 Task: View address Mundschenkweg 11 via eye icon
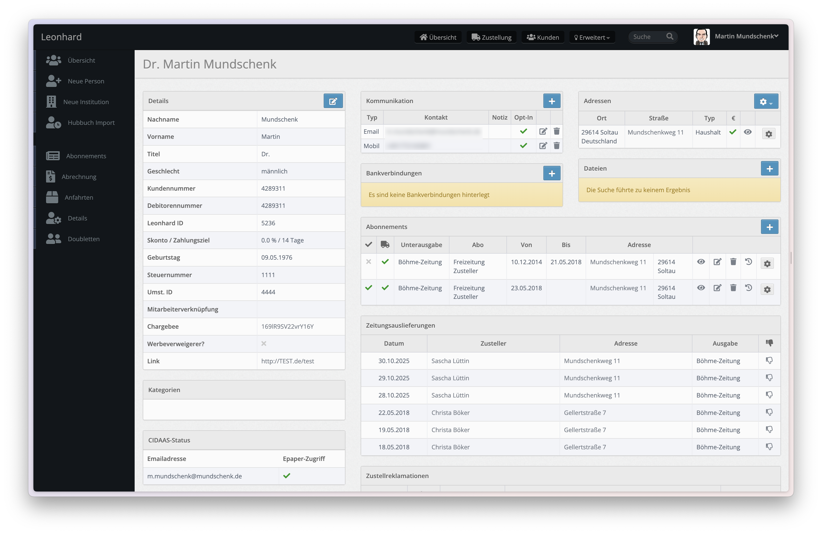(x=747, y=132)
